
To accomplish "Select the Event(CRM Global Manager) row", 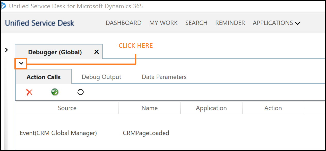I will [58, 133].
